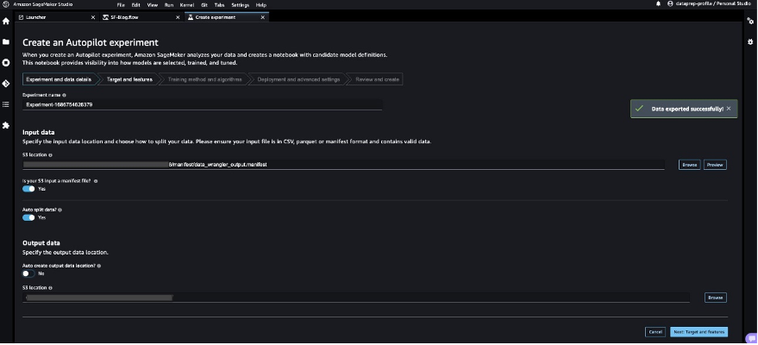Open the Home icon in left sidebar
758x345 pixels.
6,22
